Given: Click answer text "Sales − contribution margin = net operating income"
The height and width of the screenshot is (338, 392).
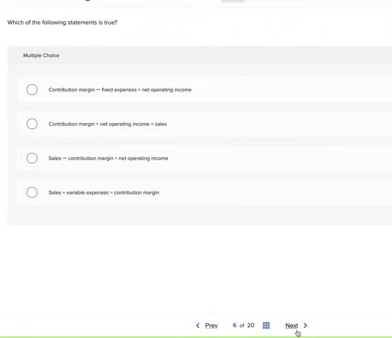Looking at the screenshot, I should click(x=108, y=158).
